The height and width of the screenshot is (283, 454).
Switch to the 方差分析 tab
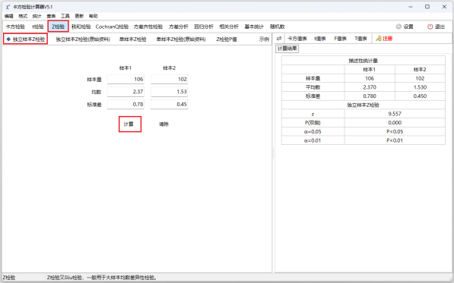(179, 27)
